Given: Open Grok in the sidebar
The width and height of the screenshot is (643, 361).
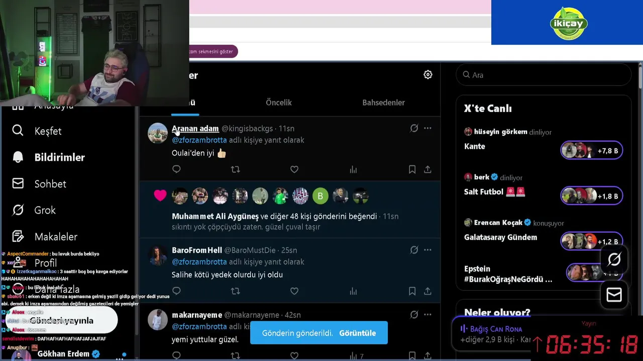Looking at the screenshot, I should (45, 210).
